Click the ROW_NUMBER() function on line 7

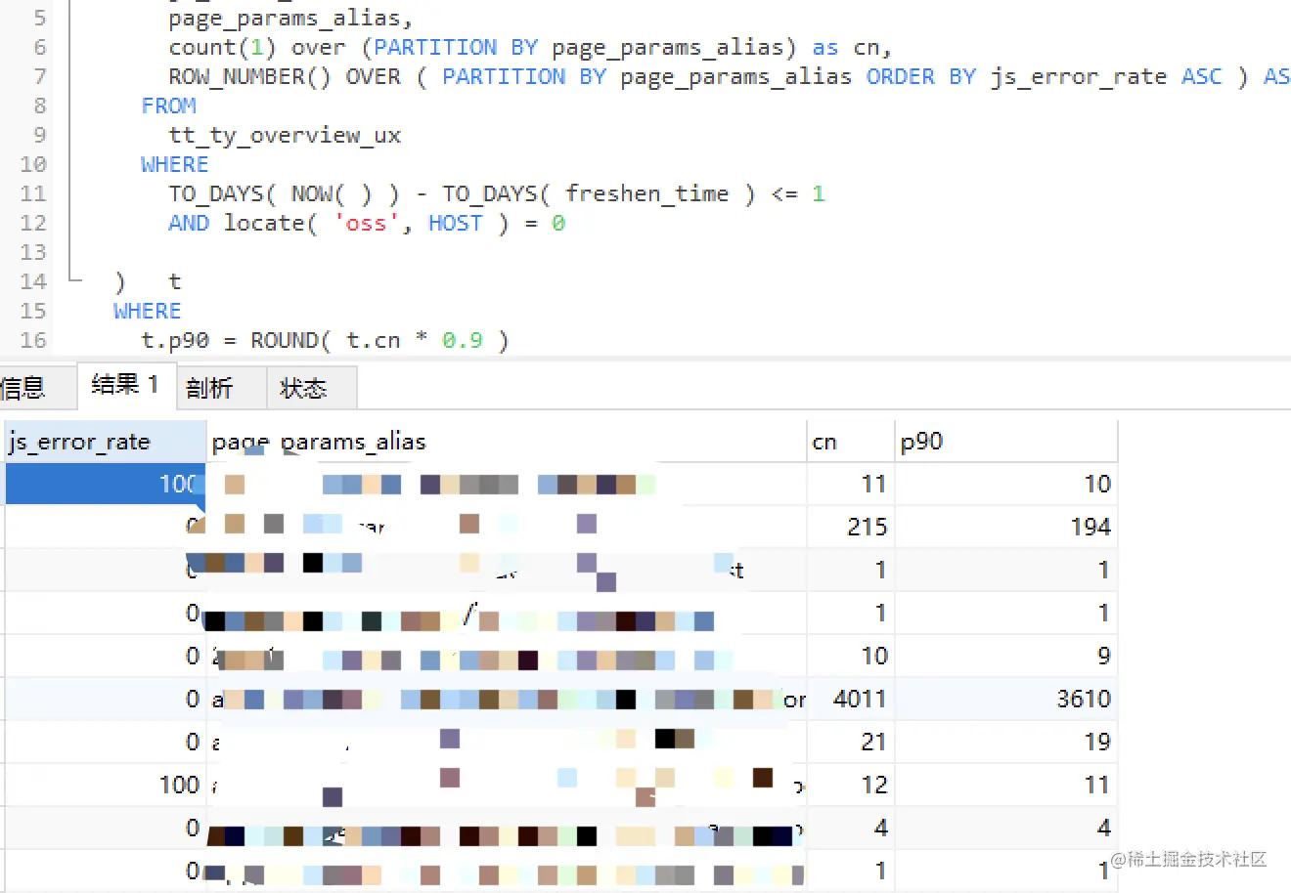pyautogui.click(x=249, y=77)
